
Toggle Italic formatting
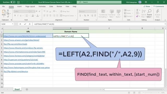point(18,16)
